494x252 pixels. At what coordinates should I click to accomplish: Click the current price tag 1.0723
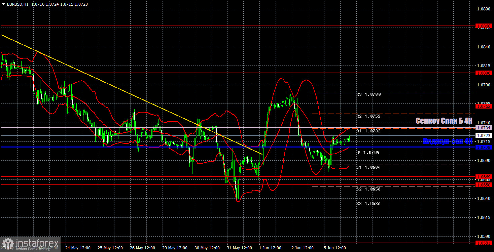tap(484, 135)
